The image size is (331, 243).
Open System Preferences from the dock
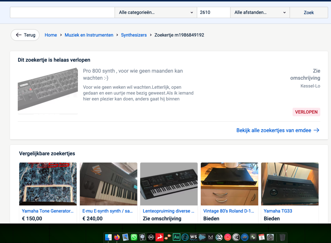pyautogui.click(x=270, y=237)
